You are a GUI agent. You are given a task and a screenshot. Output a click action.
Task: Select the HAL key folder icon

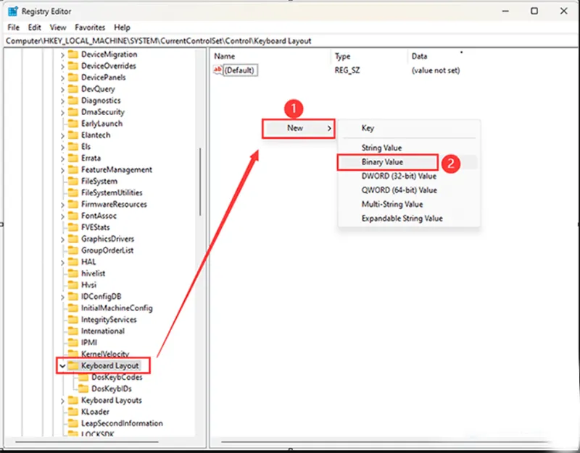coord(72,261)
